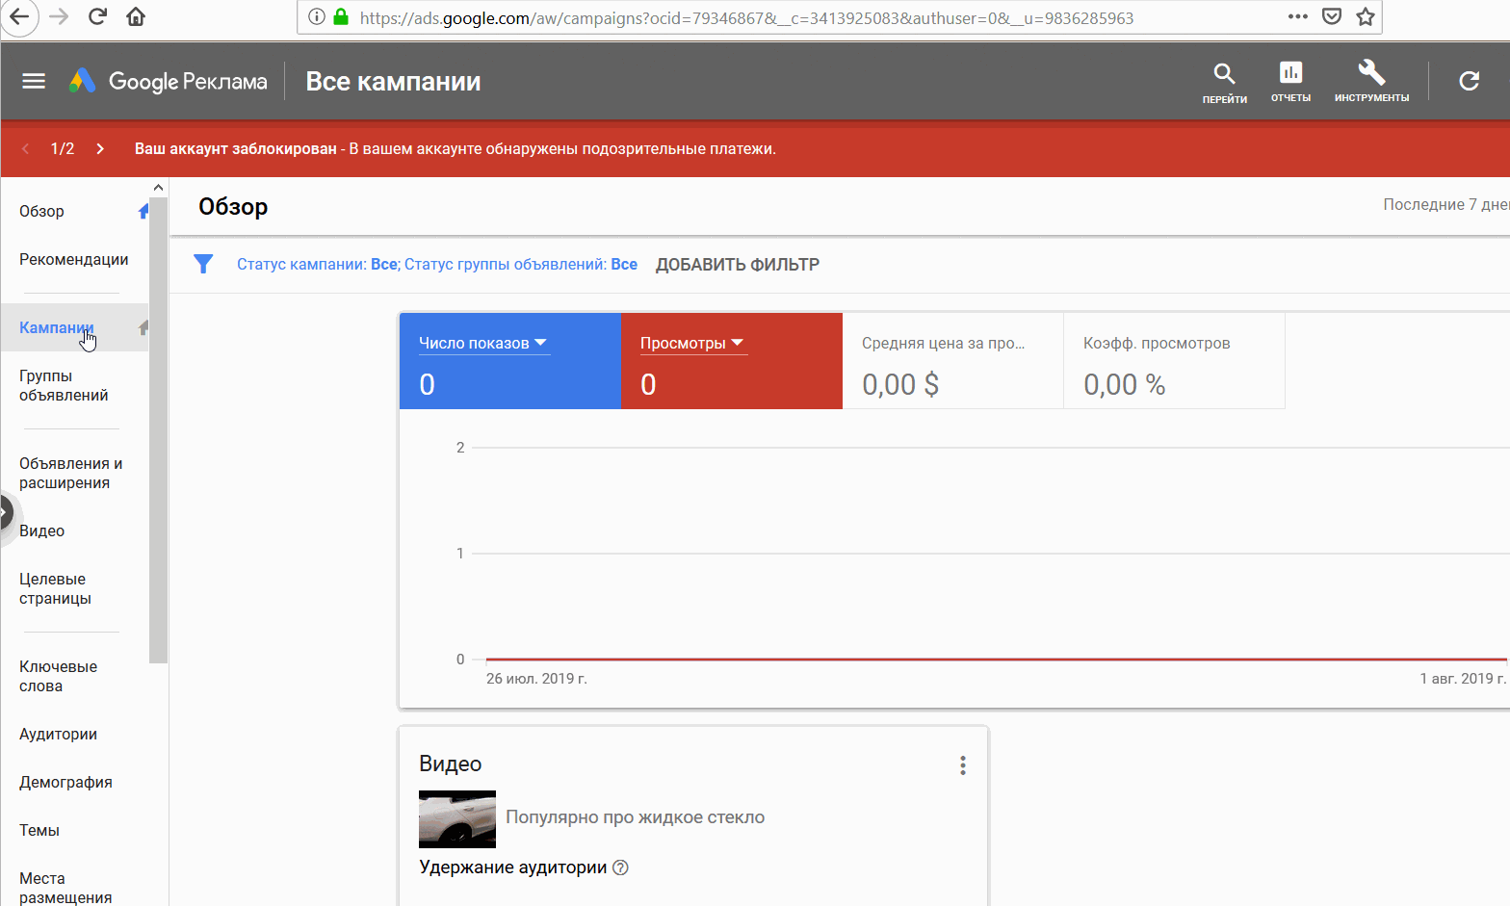Screen dimensions: 1510x906
Task: Edit the Статус кампании filter text
Action: (x=437, y=264)
